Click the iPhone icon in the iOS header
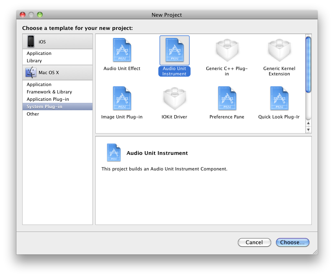This screenshot has width=334, height=277. (31, 41)
